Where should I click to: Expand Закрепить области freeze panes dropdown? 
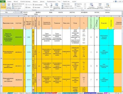pos(68,8)
